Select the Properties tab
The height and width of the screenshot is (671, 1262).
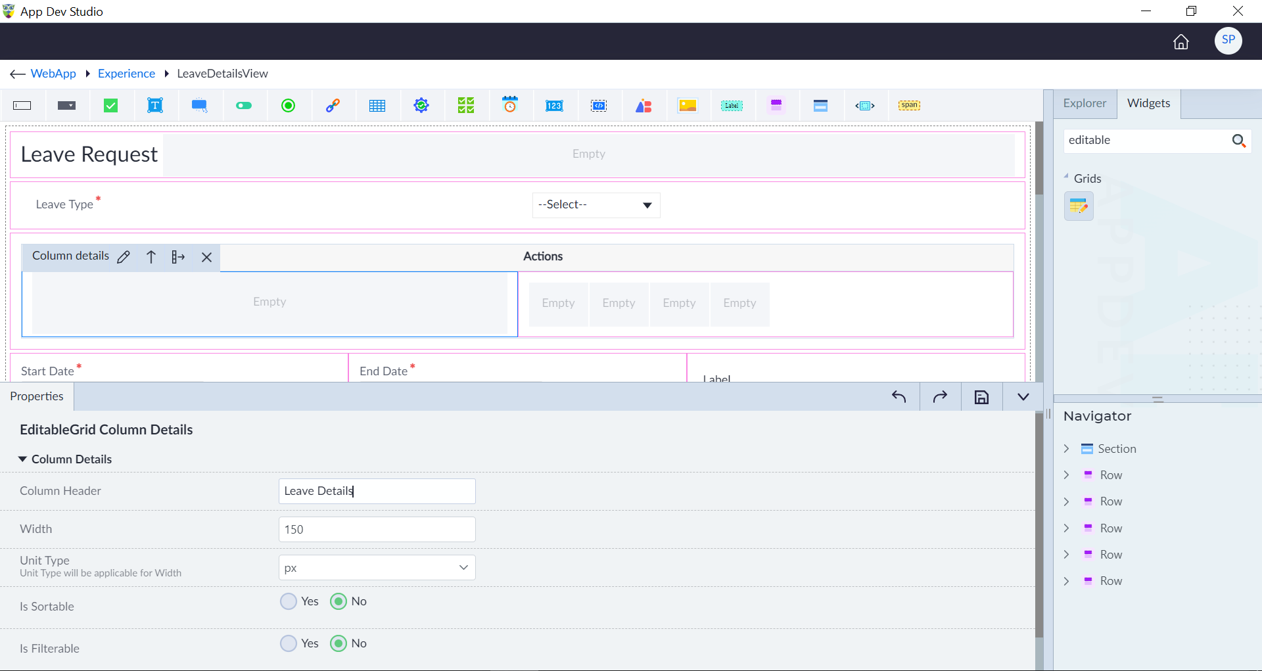37,396
